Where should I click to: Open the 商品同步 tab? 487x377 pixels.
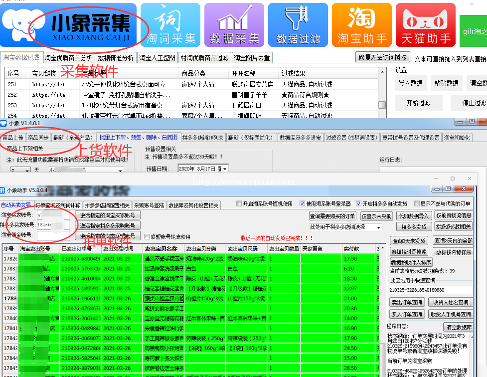[38, 137]
